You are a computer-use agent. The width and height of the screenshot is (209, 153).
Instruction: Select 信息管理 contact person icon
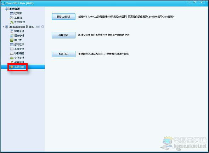tap(12, 62)
